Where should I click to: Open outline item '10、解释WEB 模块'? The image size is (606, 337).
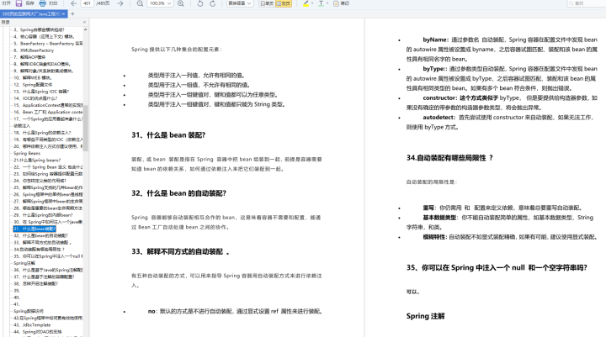tap(33, 77)
